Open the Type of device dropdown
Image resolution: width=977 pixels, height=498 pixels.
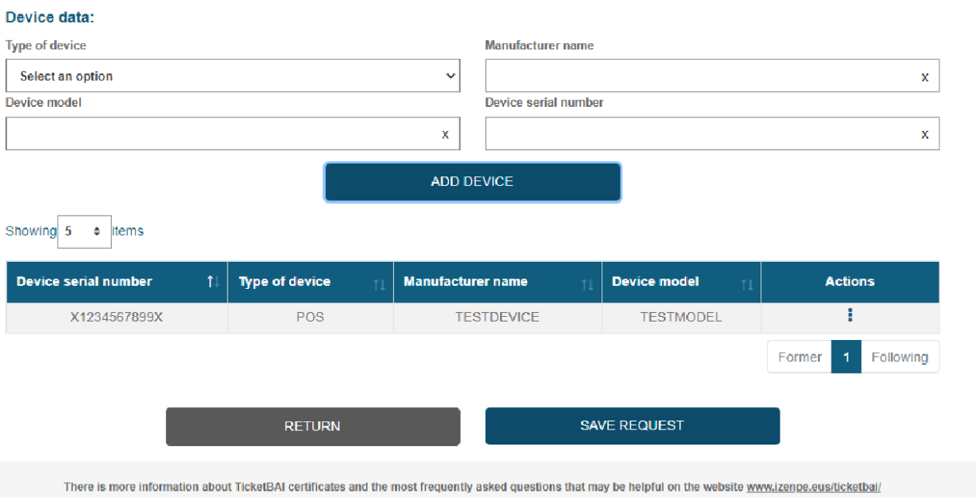pos(232,76)
